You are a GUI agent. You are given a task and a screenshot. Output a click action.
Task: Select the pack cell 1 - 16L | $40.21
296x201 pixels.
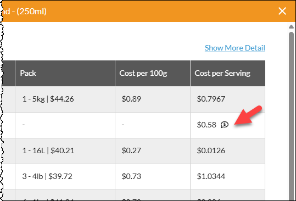(x=65, y=151)
